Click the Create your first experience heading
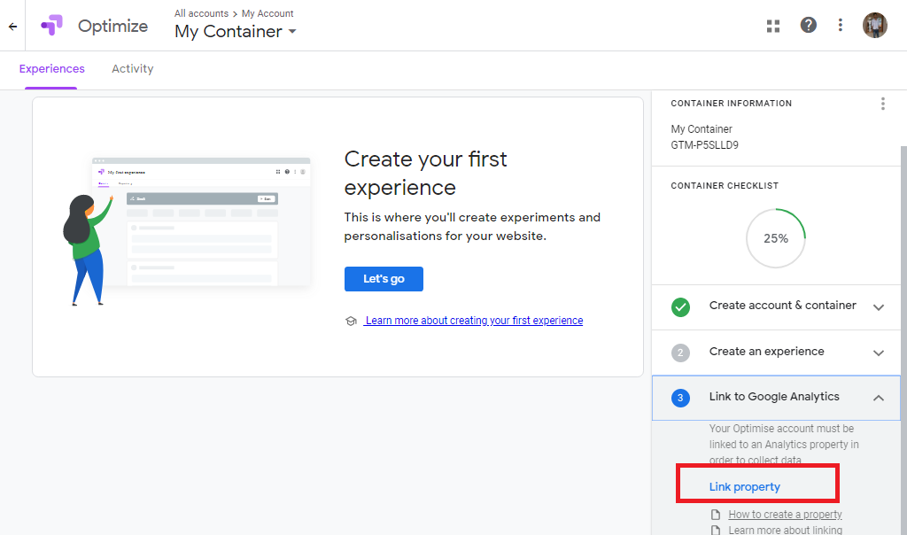This screenshot has width=907, height=535. [x=425, y=173]
